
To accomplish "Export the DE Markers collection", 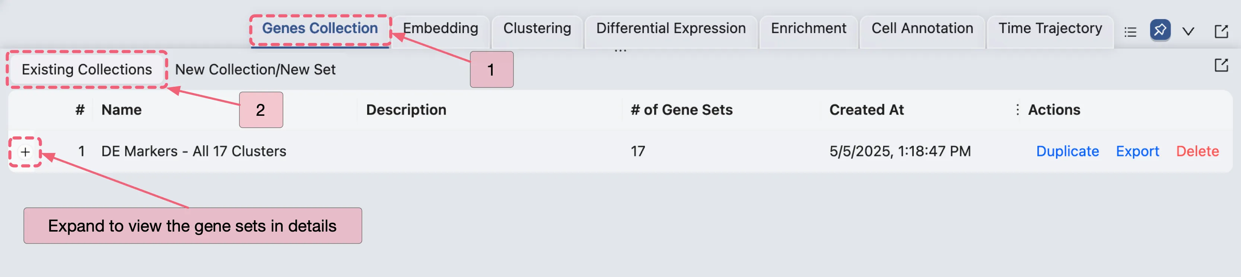I will coord(1137,151).
